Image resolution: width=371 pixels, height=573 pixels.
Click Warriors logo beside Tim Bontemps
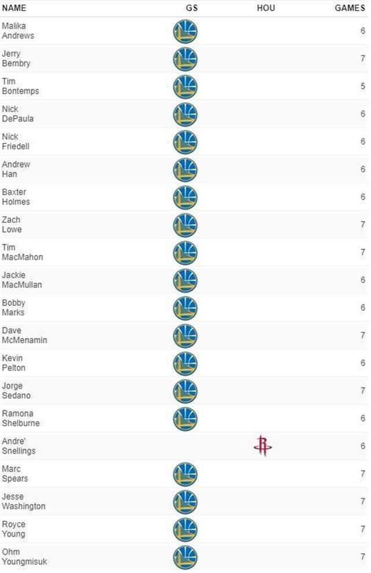pos(185,86)
